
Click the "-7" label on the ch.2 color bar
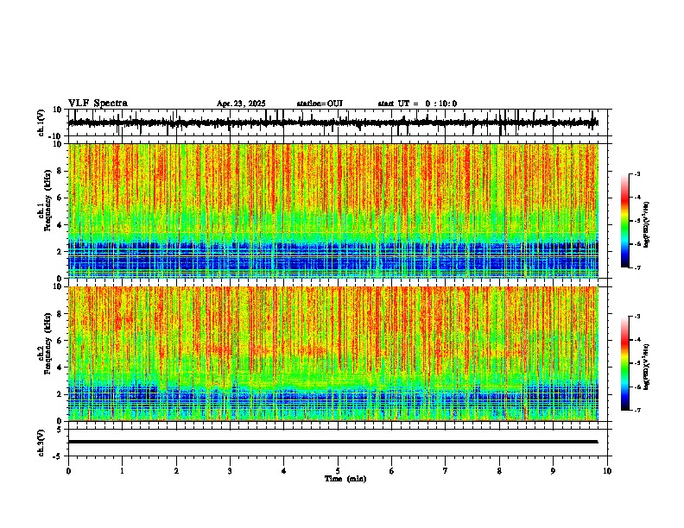[637, 410]
